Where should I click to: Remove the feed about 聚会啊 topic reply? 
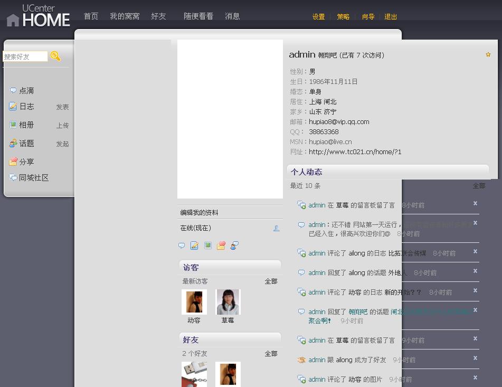(475, 310)
